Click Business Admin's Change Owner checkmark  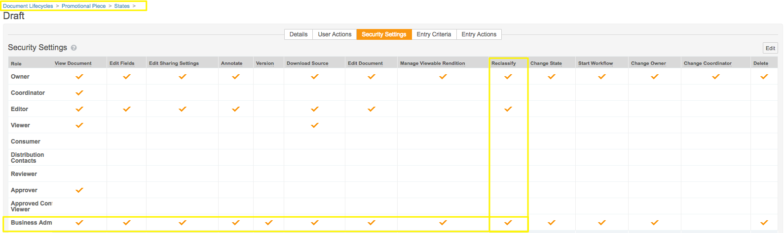click(655, 223)
